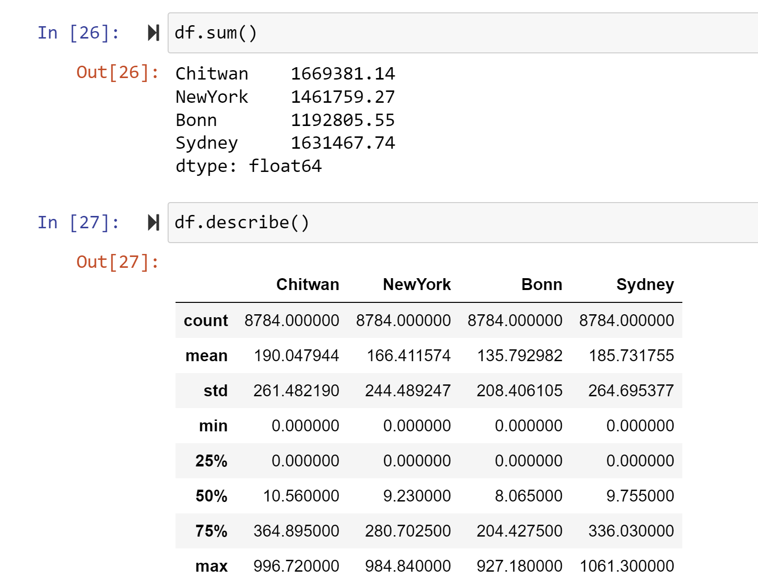Select the In [26] prompt label
Screen dimensions: 758x585
[x=78, y=33]
